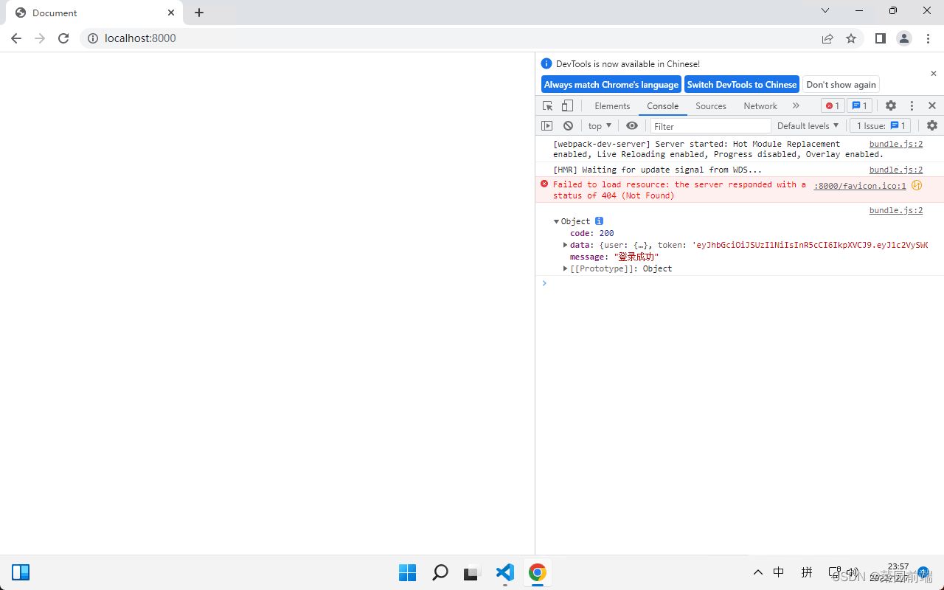Show more DevTools tabs chevron

[796, 106]
